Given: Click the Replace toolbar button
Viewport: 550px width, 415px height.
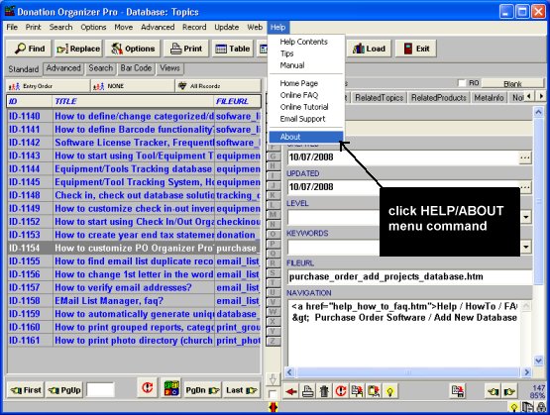Looking at the screenshot, I should tap(78, 49).
